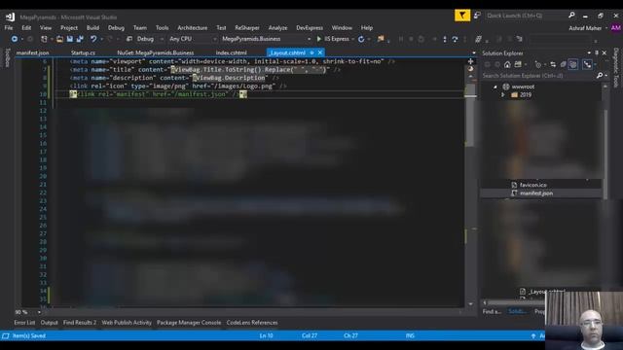623x350 pixels.
Task: Expand the 2019 folder node
Action: (503, 95)
